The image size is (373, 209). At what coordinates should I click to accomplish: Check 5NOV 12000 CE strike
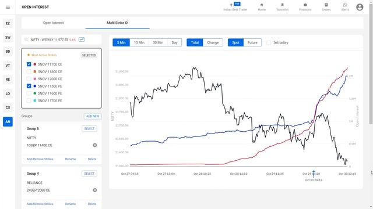click(29, 79)
